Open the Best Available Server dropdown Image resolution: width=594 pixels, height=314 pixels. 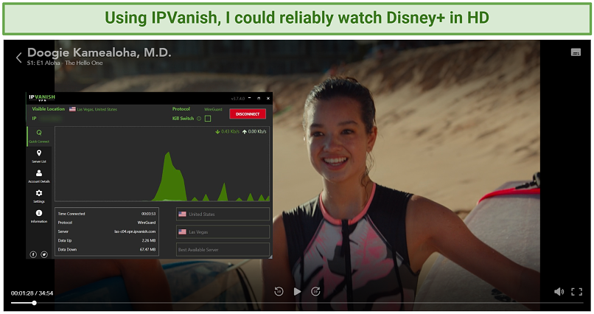223,250
